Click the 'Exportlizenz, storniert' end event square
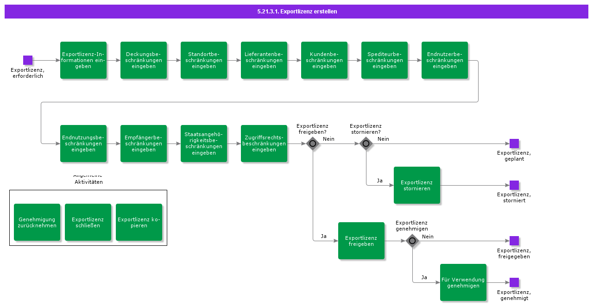 514,185
